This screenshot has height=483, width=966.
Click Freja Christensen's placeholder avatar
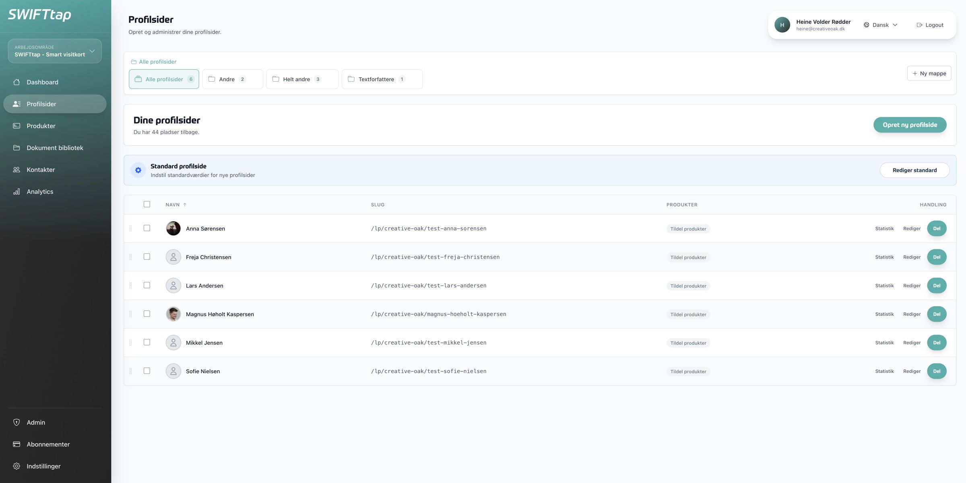pos(173,257)
